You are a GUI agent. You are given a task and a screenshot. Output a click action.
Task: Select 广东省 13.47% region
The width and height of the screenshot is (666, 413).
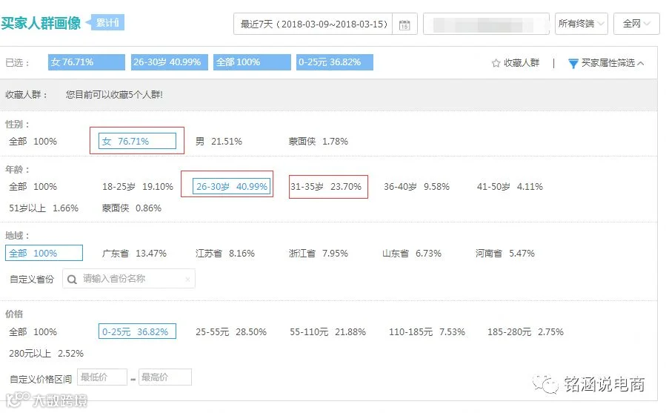134,254
